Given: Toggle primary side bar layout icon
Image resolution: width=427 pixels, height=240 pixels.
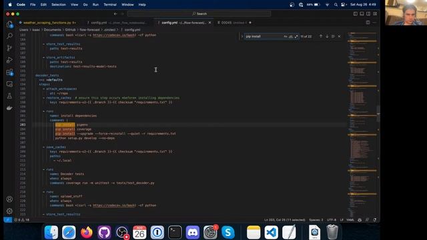Looking at the screenshot, I should [356, 14].
